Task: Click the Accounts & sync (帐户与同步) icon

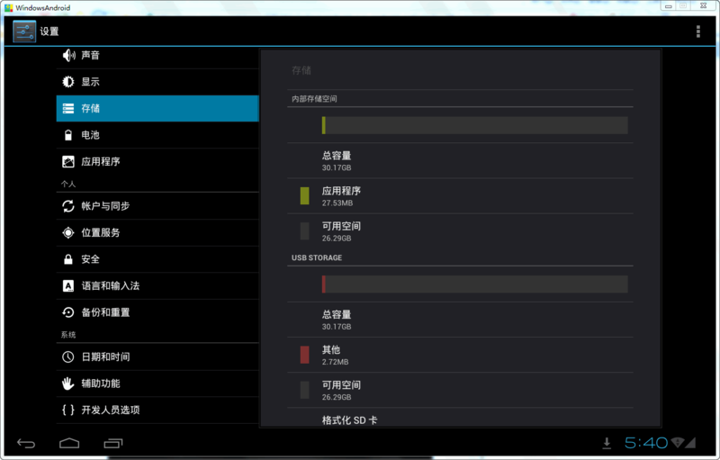Action: pyautogui.click(x=67, y=206)
